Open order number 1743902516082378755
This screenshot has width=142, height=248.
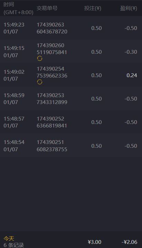(52, 146)
